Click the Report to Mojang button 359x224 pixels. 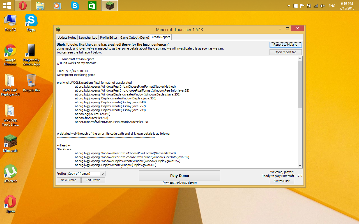point(285,45)
